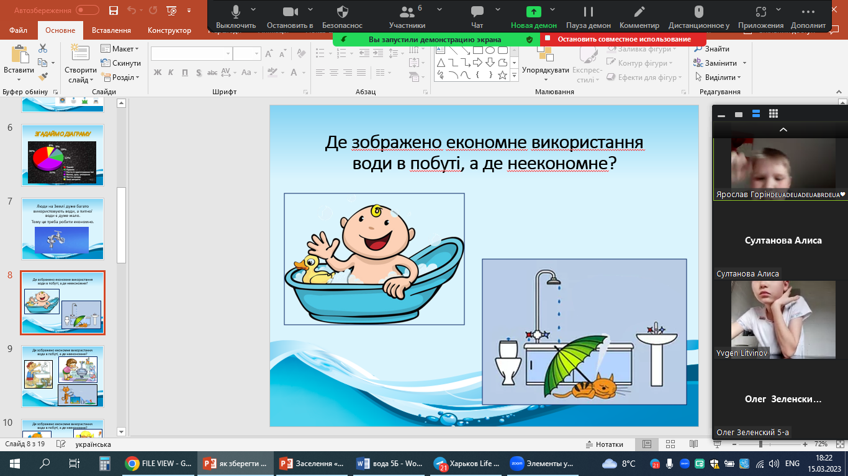Click the spell check icon in status bar
The width and height of the screenshot is (848, 476).
[x=61, y=444]
